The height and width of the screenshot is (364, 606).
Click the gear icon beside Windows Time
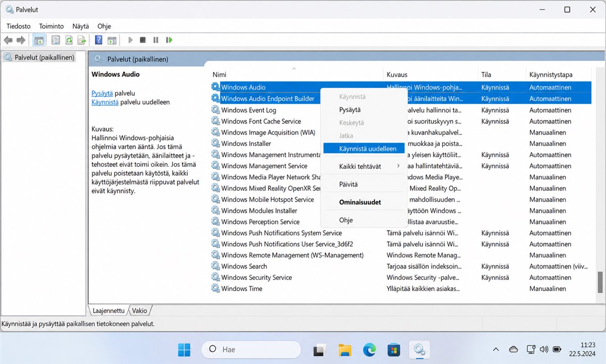click(x=216, y=289)
